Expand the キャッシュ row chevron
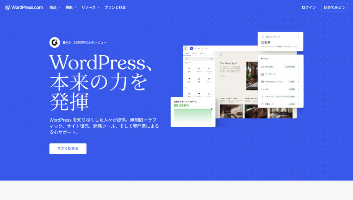Viewport: 353px width, 200px height. point(299,97)
